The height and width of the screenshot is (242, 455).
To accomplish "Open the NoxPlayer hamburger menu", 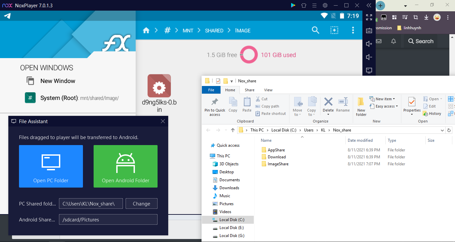I will 314,5.
